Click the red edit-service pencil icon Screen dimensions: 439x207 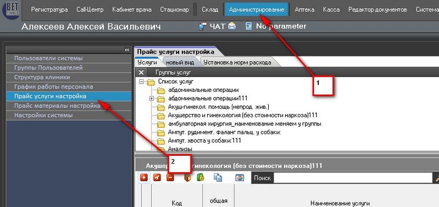click(157, 177)
